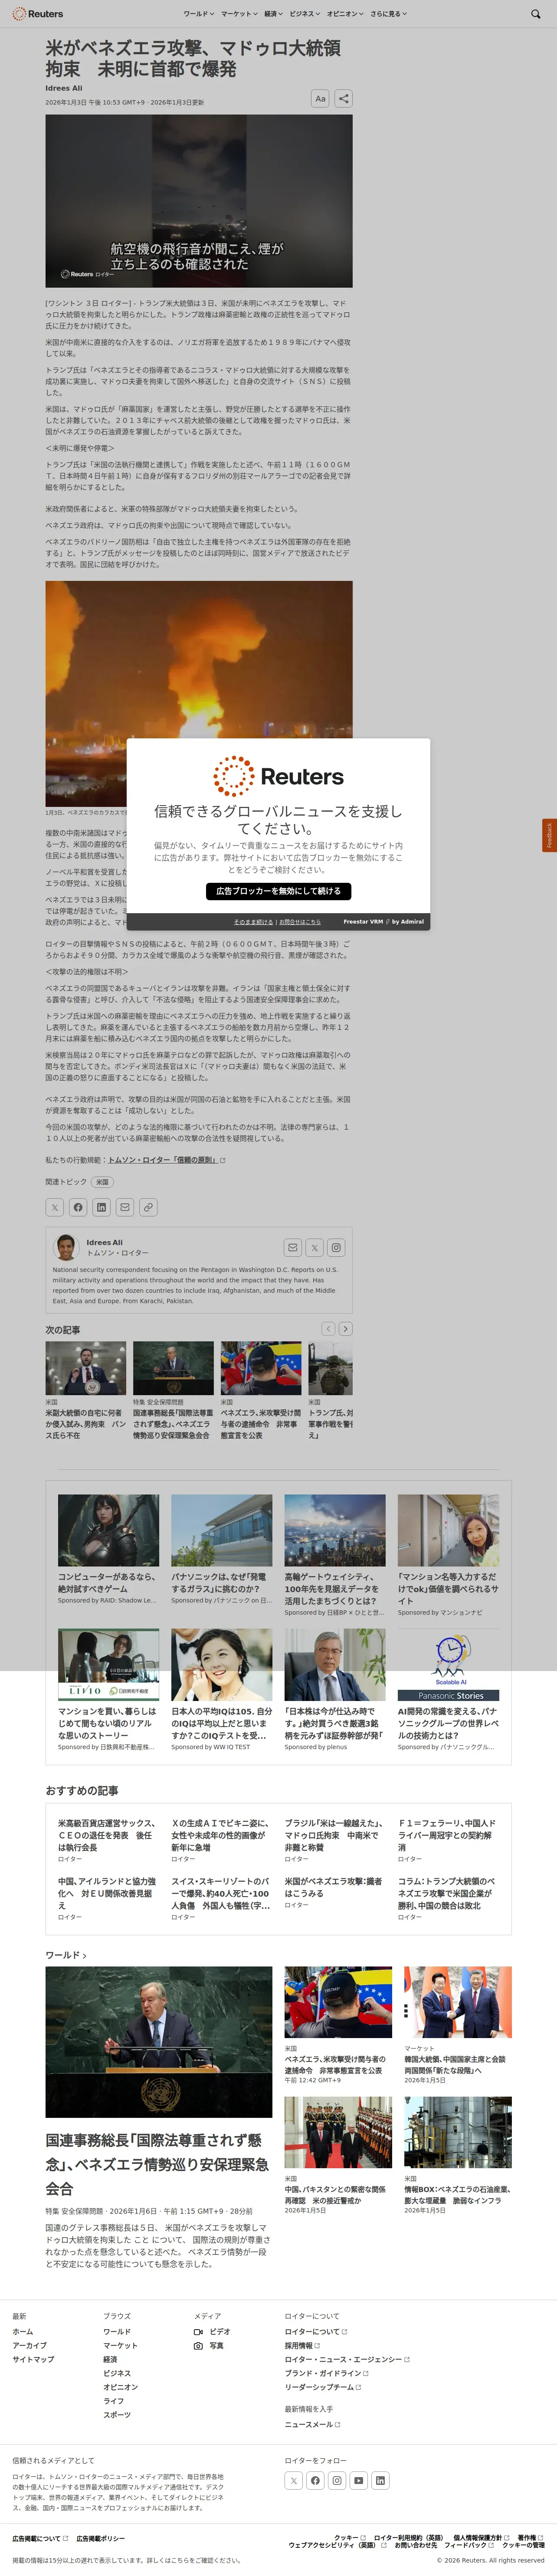Open Ｆ１＝フェラーリ recommended article
The image size is (557, 2576).
pos(448,1836)
